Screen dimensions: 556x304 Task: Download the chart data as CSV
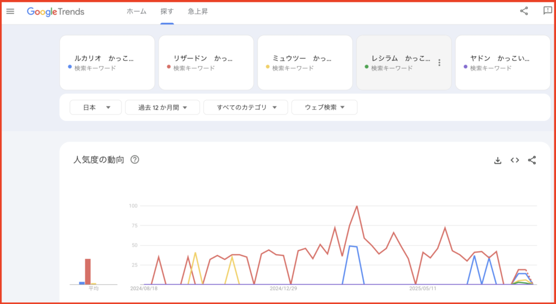click(497, 160)
